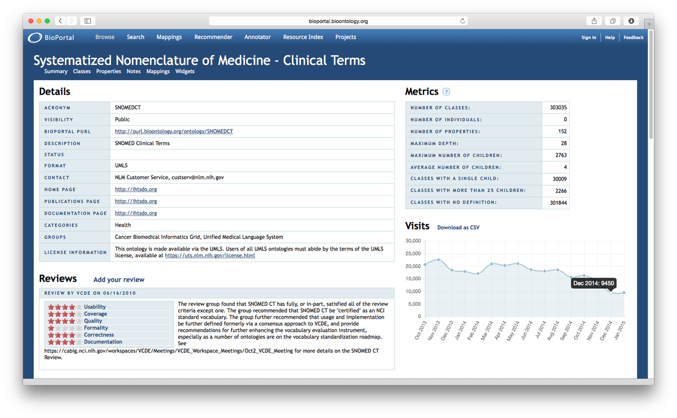The height and width of the screenshot is (418, 677).
Task: Click the Coverage rating label
Action: tap(95, 314)
